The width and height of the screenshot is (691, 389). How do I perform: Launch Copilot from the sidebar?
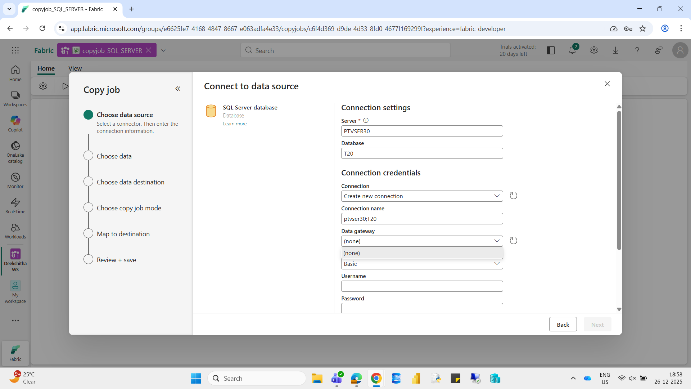tap(15, 124)
